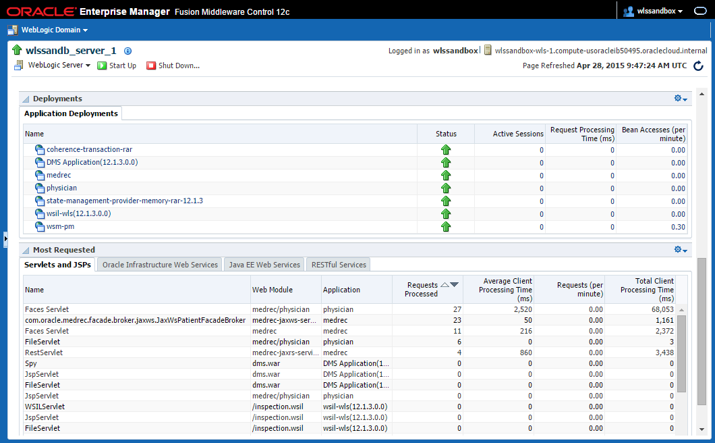Screen dimensions: 715x443
Task: Open Most Requested gear options menu
Action: [x=681, y=250]
